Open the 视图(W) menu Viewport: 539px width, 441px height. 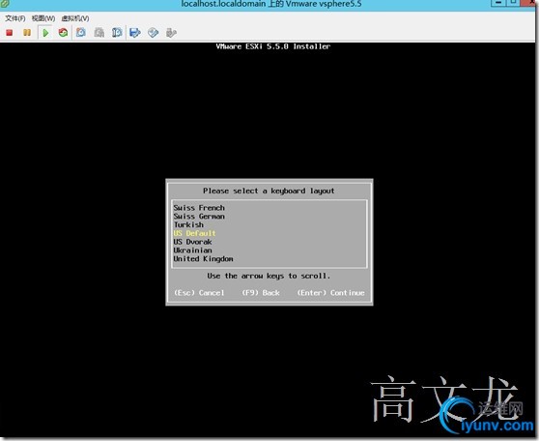[43, 18]
